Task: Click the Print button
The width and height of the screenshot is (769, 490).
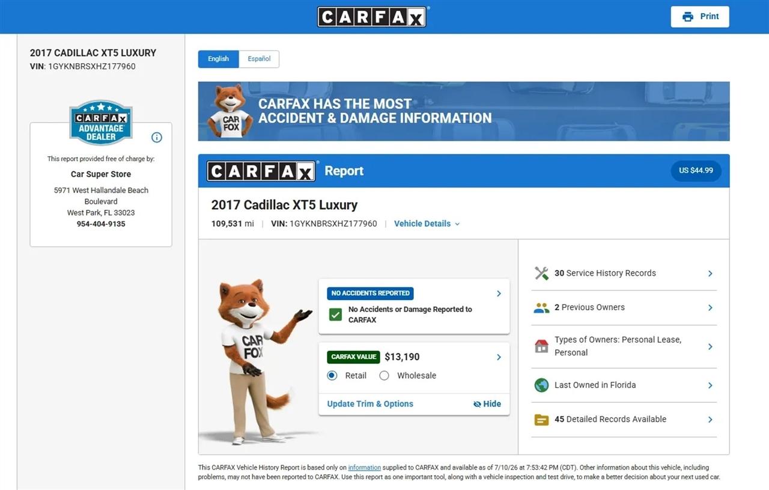Action: point(700,17)
